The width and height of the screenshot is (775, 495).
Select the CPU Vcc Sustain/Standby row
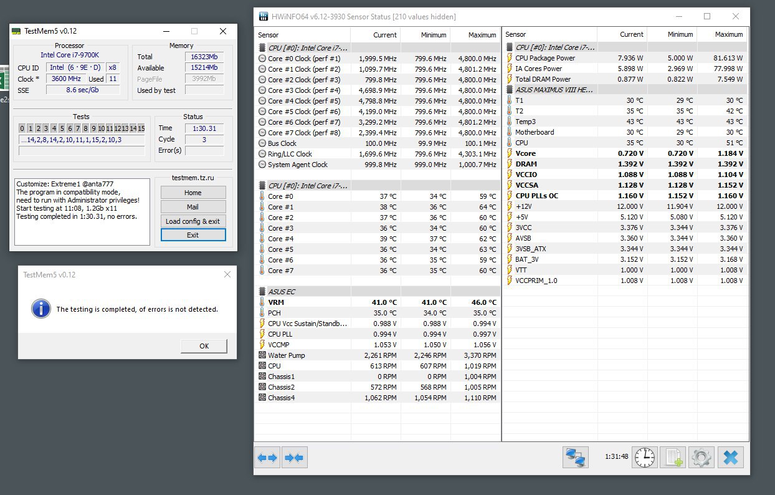(x=378, y=324)
